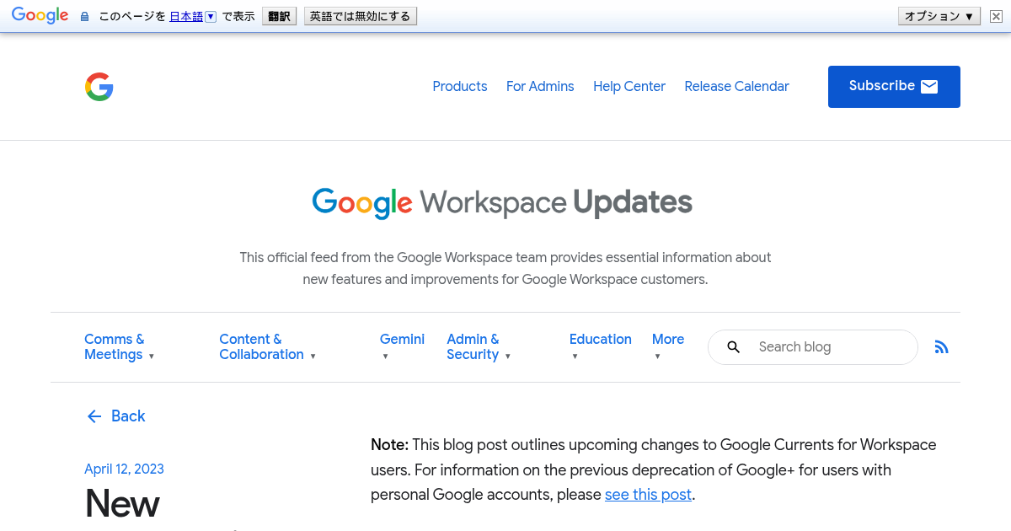Expand the Comms & Meetings menu
The height and width of the screenshot is (531, 1011).
pos(119,347)
